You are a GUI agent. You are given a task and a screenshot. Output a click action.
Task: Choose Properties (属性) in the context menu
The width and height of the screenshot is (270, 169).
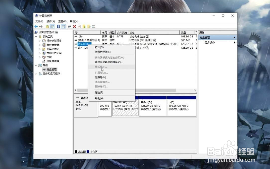111,92
